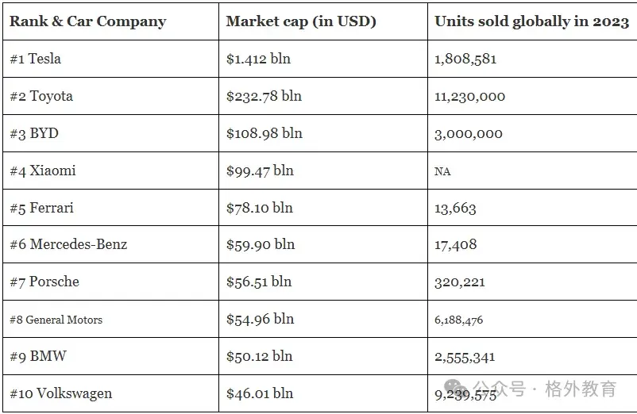Select the NA units cell for Xiaomi
The image size is (637, 414).
[x=442, y=171]
